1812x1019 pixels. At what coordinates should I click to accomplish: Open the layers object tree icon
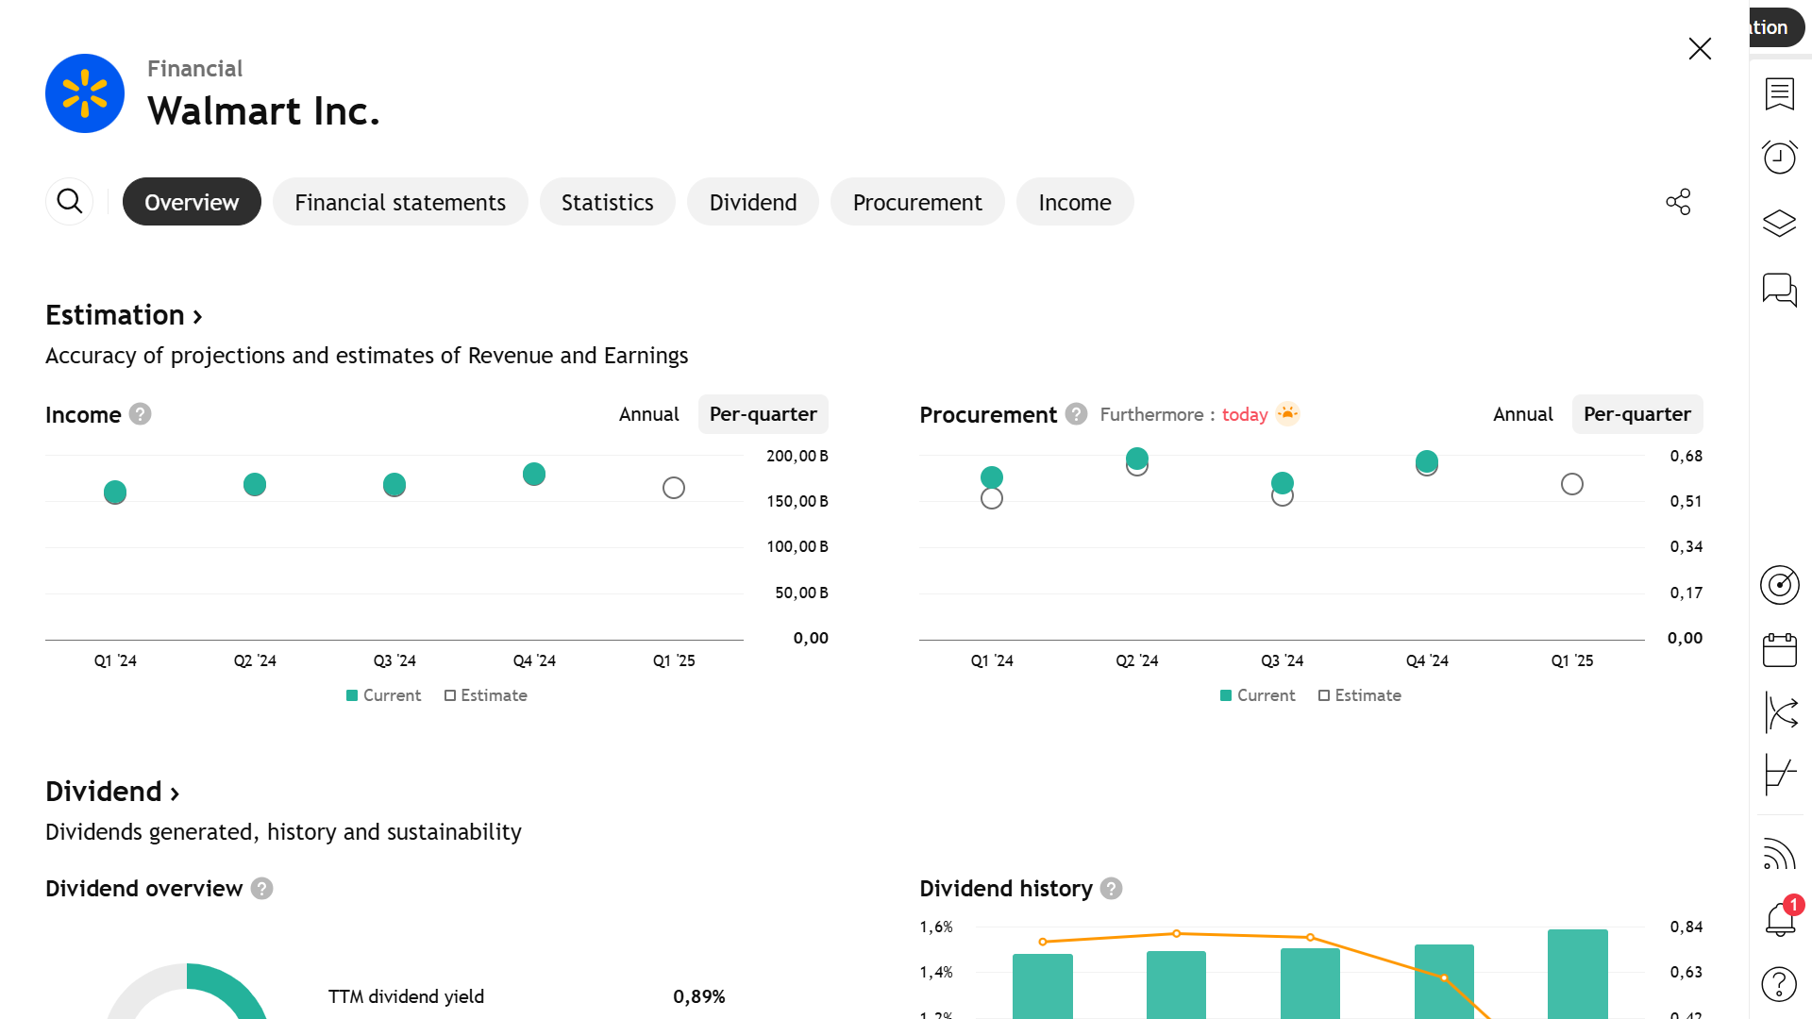click(1780, 224)
